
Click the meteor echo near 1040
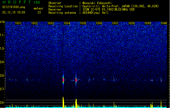[161, 80]
